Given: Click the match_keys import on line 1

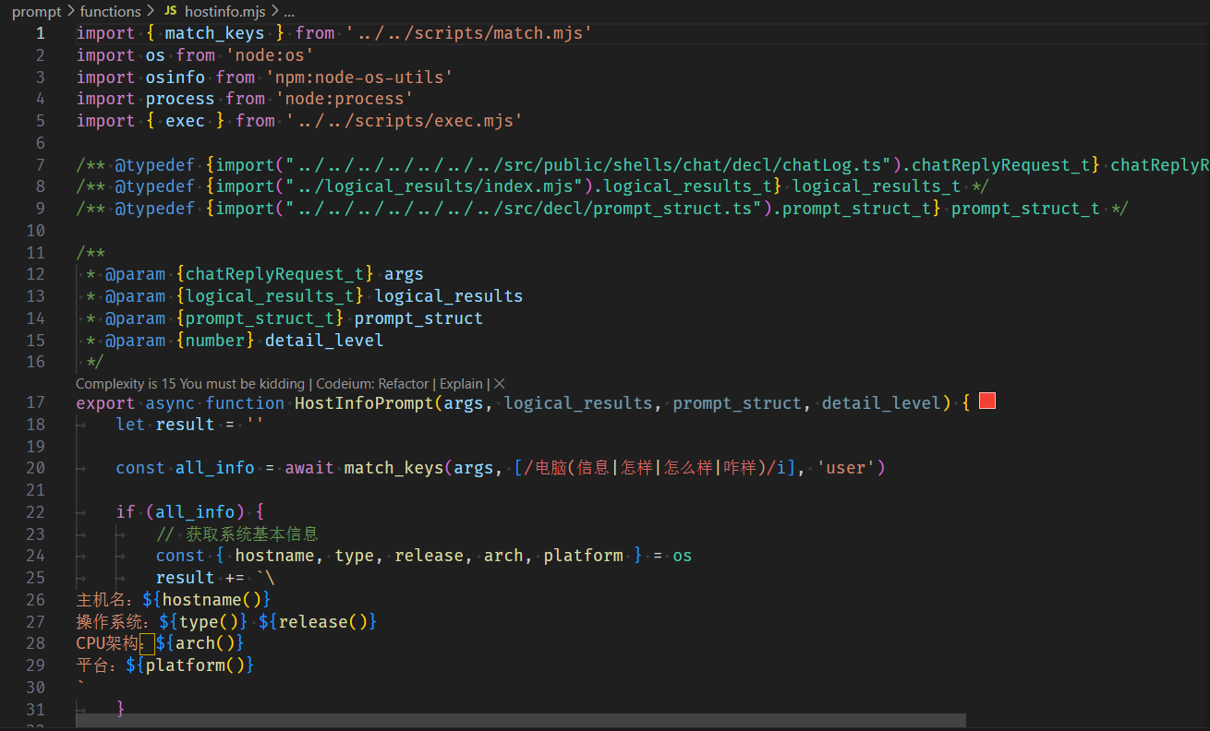Looking at the screenshot, I should click(x=214, y=33).
